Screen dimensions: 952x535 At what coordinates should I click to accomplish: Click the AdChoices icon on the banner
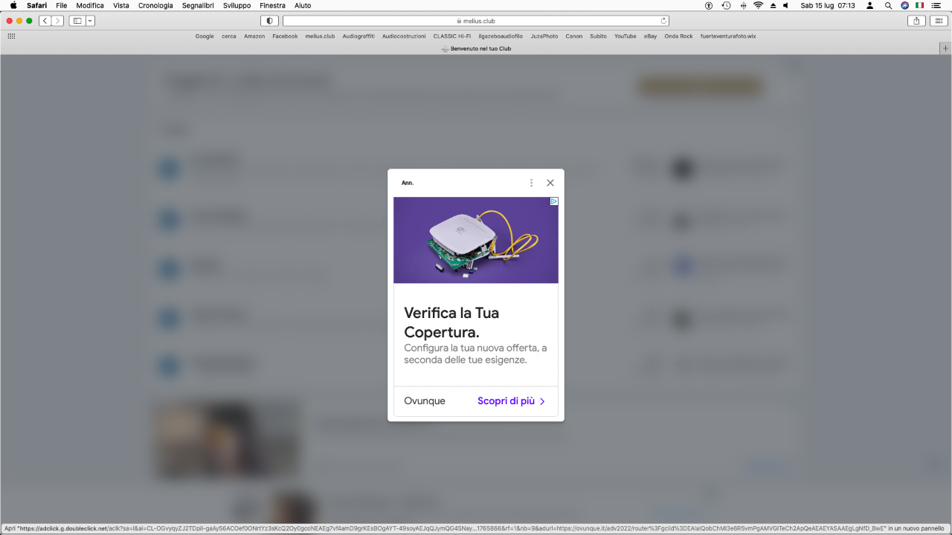point(554,201)
